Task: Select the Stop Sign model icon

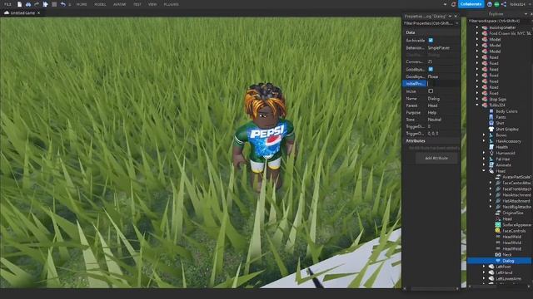Action: pos(485,100)
